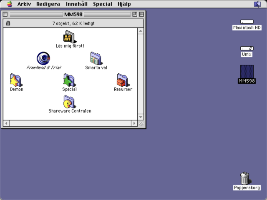The width and height of the screenshot is (267, 200).
Task: Select the Shareware Centralen Pac-Man folder
Action: (x=70, y=102)
